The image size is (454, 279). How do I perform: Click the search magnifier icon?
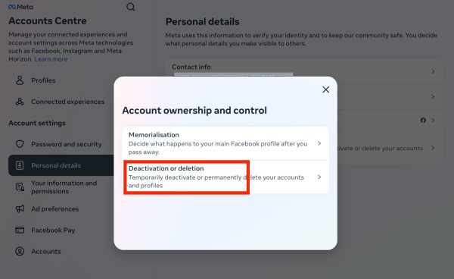point(131,7)
